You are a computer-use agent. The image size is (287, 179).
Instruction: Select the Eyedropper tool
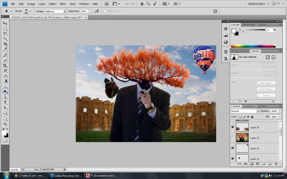click(x=5, y=49)
